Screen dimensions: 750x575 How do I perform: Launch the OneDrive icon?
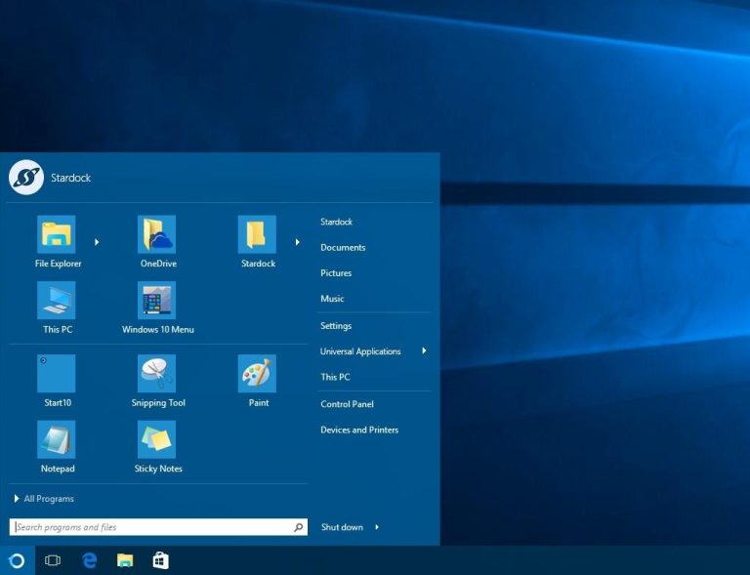(x=156, y=235)
